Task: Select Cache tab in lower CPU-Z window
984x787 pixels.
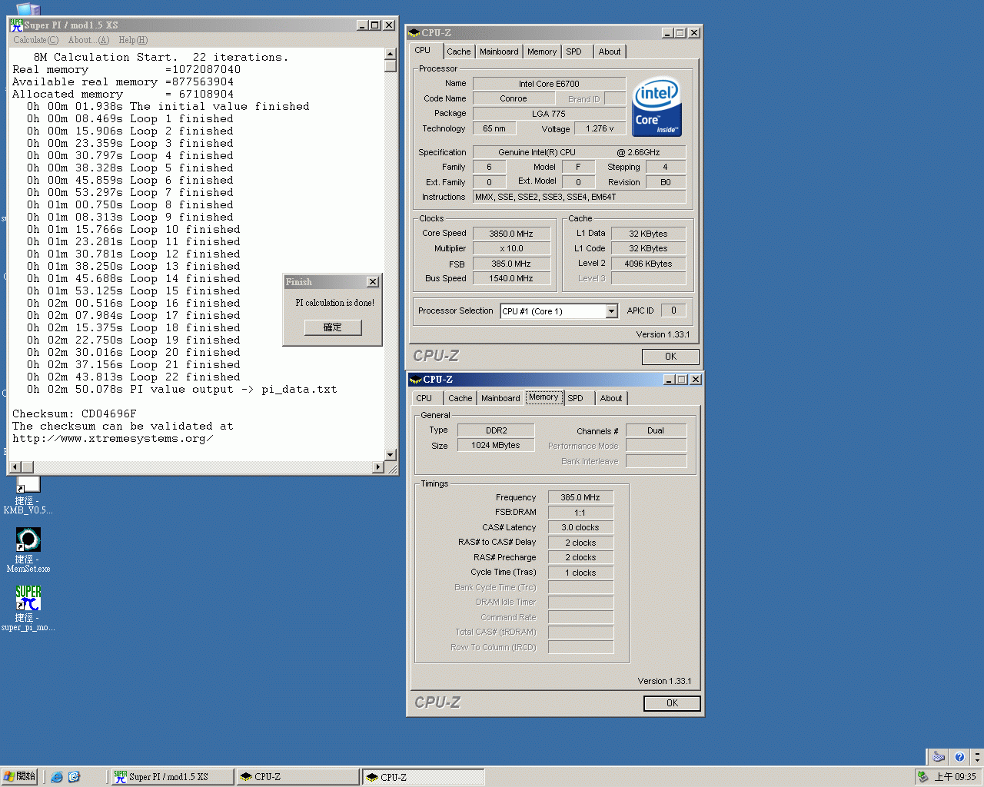Action: [460, 398]
